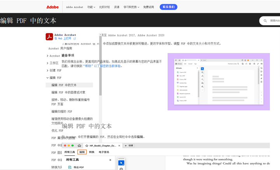Expand the 学习和支持 dropdown
This screenshot has height=170, width=280.
131,7
